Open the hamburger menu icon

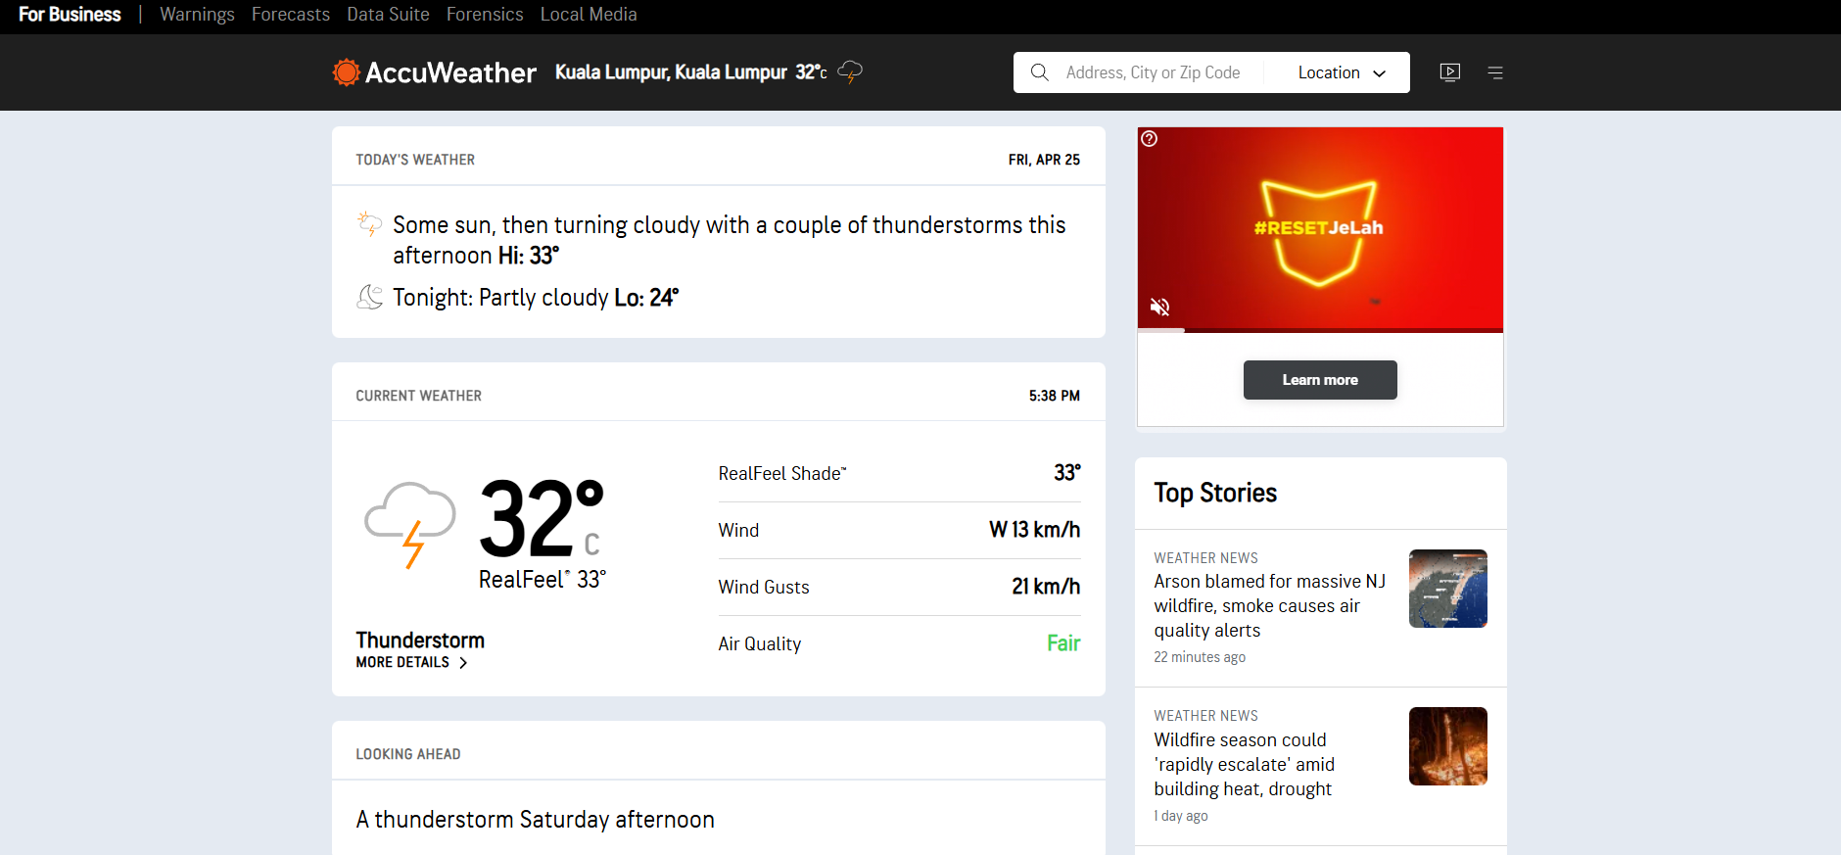click(x=1495, y=72)
